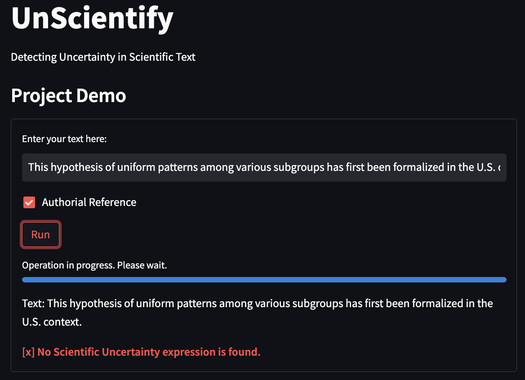
Task: Click the red [x] marker in result
Action: pos(28,352)
